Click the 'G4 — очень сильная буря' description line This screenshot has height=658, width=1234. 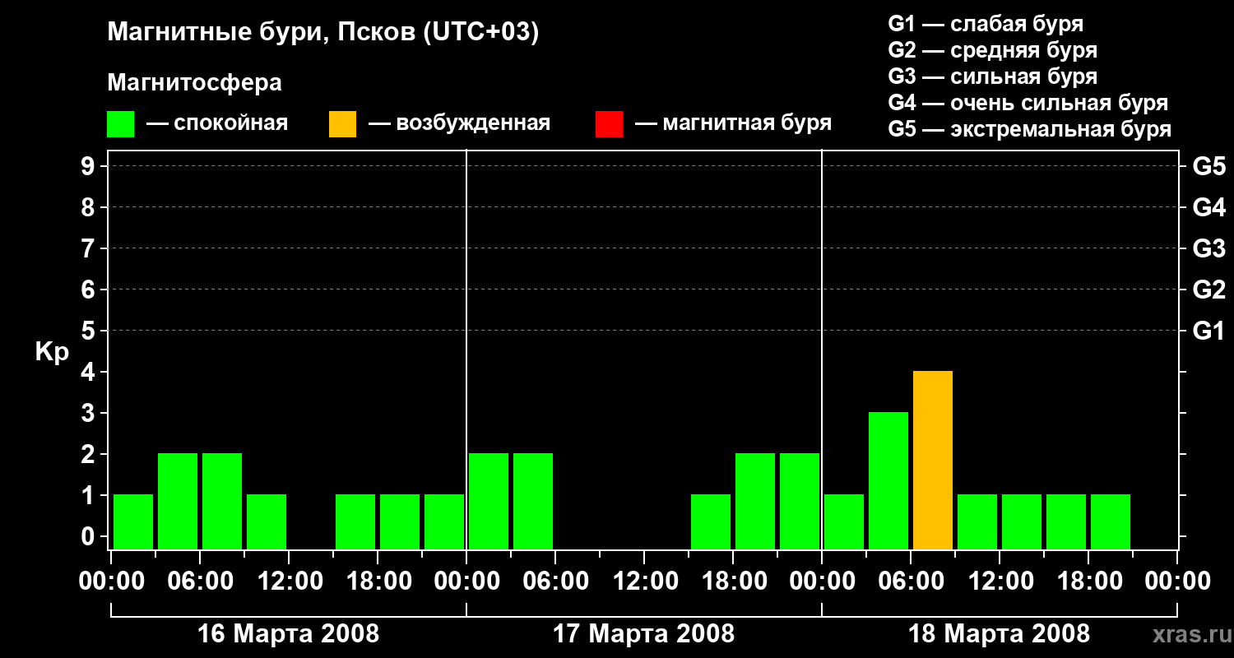(1028, 103)
